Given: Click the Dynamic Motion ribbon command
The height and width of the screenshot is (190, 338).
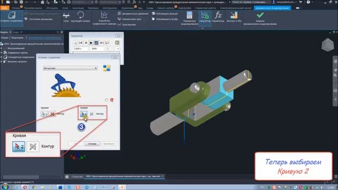Looking at the screenshot, I should (x=133, y=14).
